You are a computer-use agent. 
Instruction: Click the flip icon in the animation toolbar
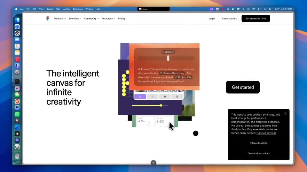[165, 97]
